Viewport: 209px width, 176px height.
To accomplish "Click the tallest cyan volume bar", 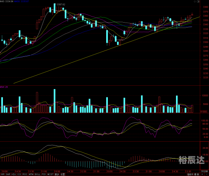I will (54, 101).
